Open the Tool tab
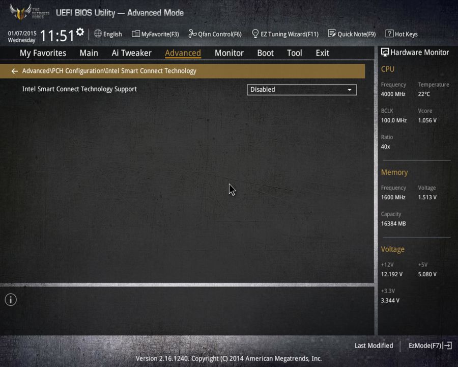This screenshot has width=458, height=367. pyautogui.click(x=295, y=53)
